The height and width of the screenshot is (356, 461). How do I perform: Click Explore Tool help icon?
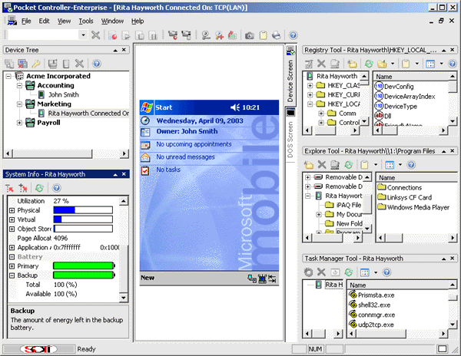(411, 165)
